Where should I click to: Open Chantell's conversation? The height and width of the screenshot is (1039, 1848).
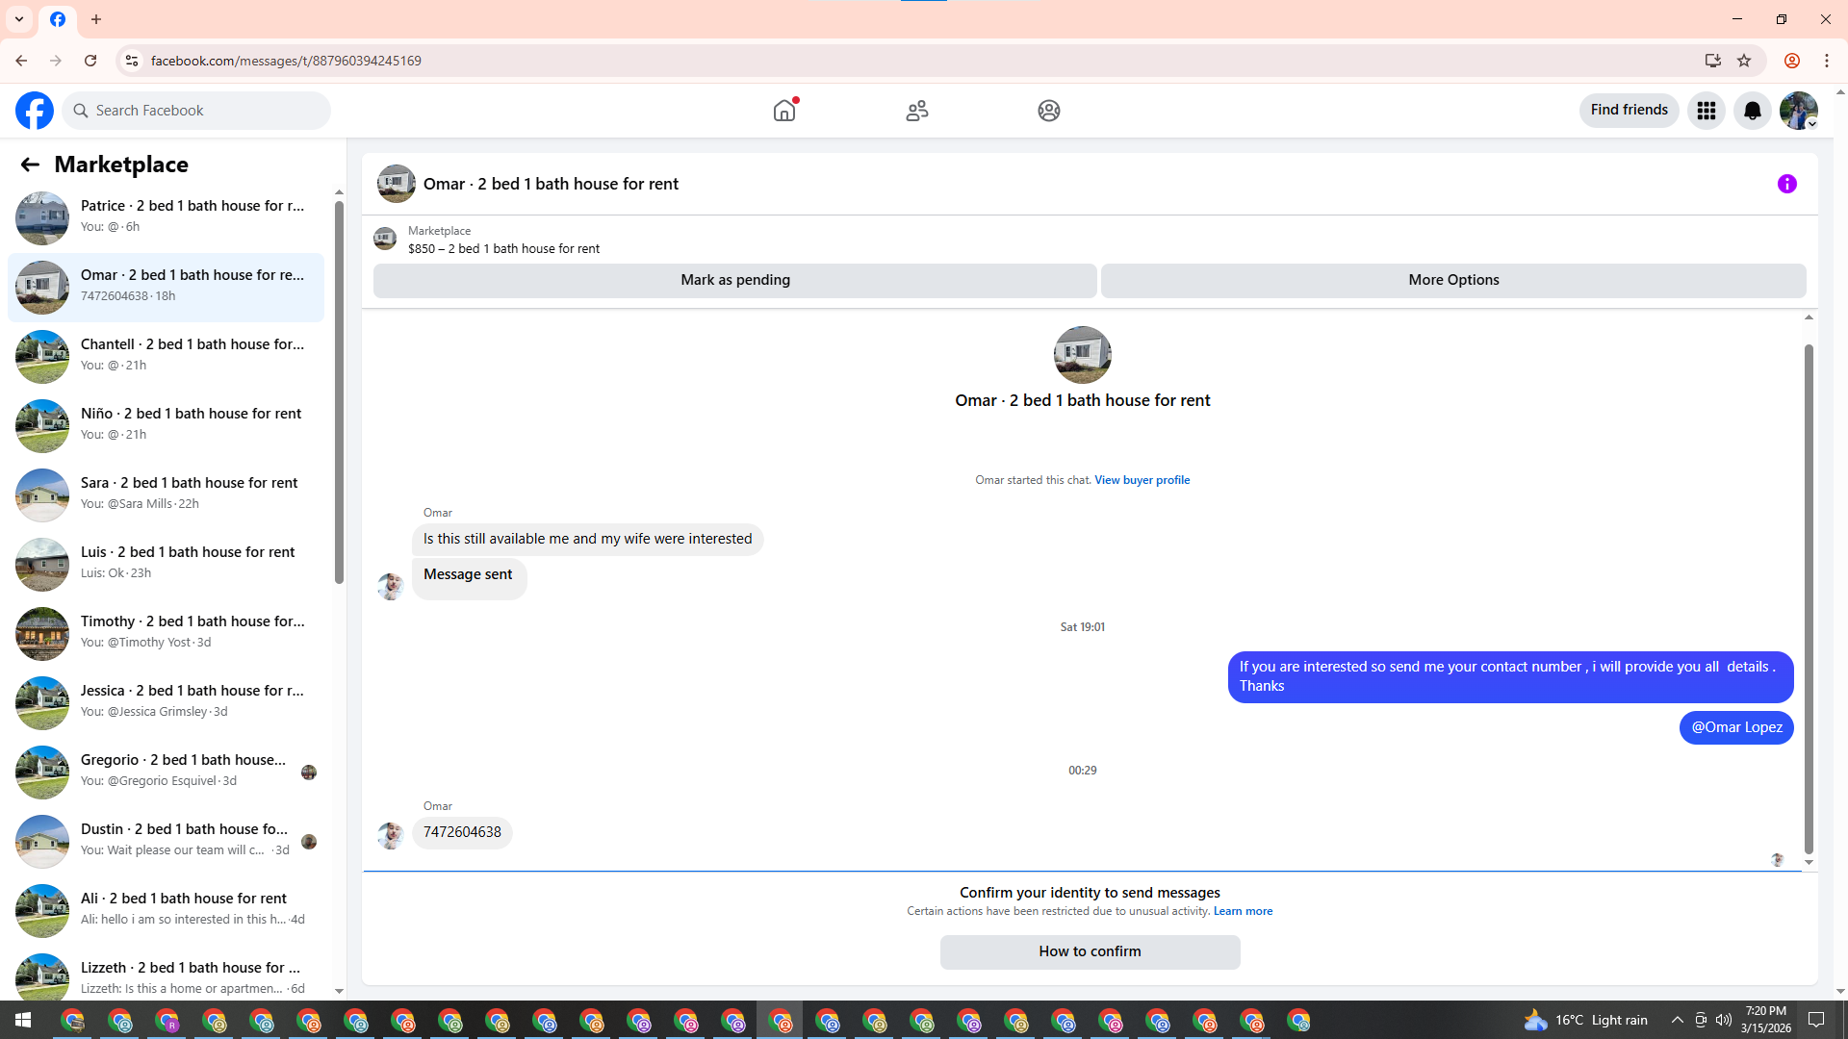[x=166, y=356]
